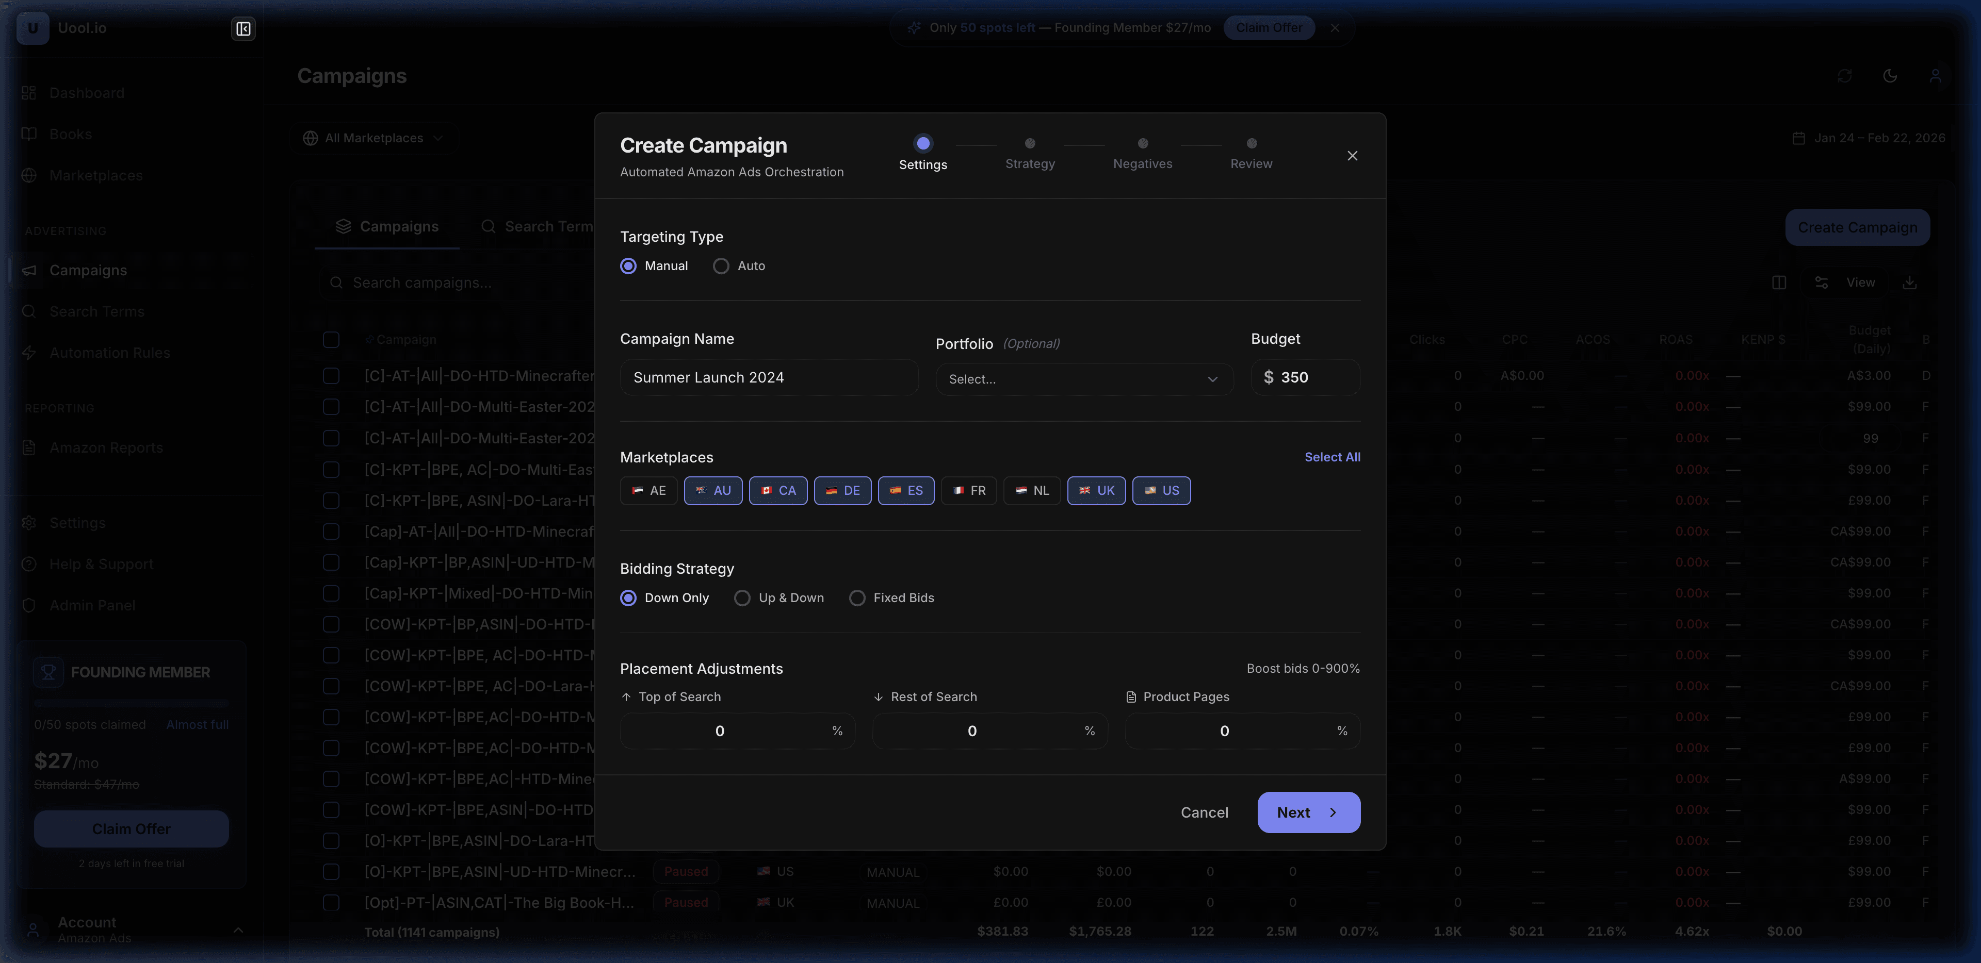
Task: Toggle the FR marketplace on
Action: coord(968,490)
